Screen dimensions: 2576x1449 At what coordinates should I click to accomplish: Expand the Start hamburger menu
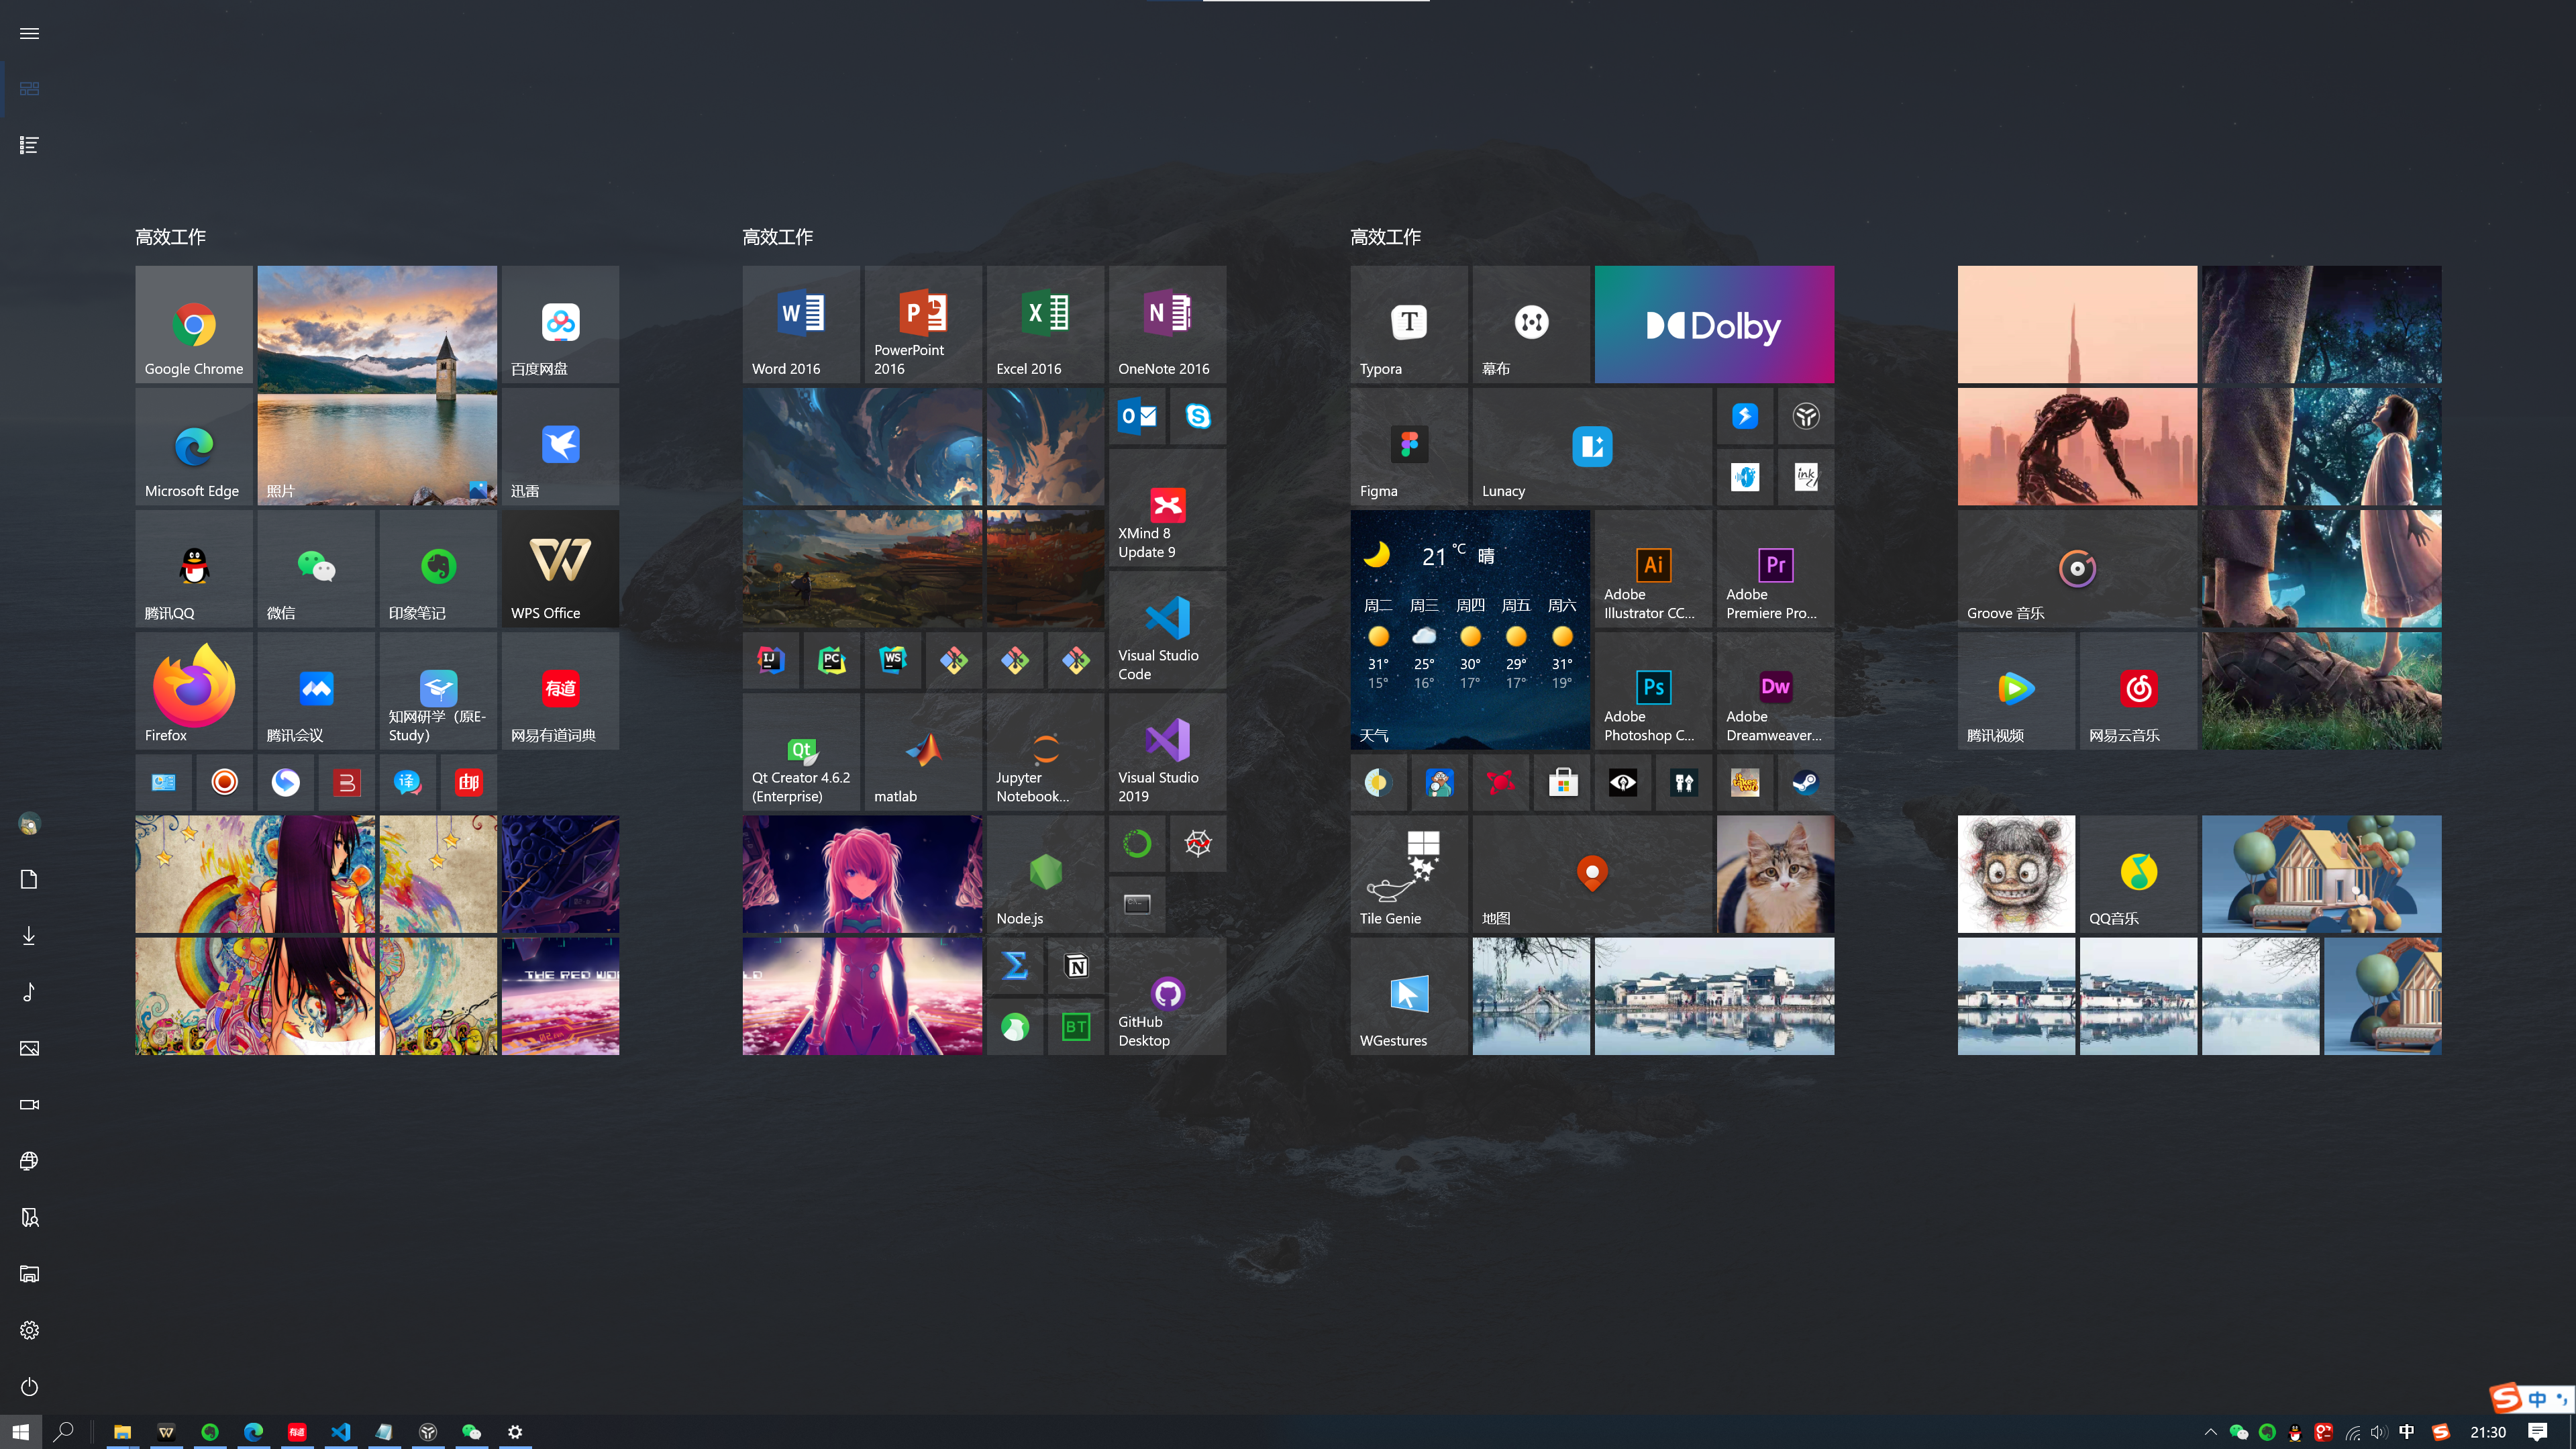click(x=29, y=33)
